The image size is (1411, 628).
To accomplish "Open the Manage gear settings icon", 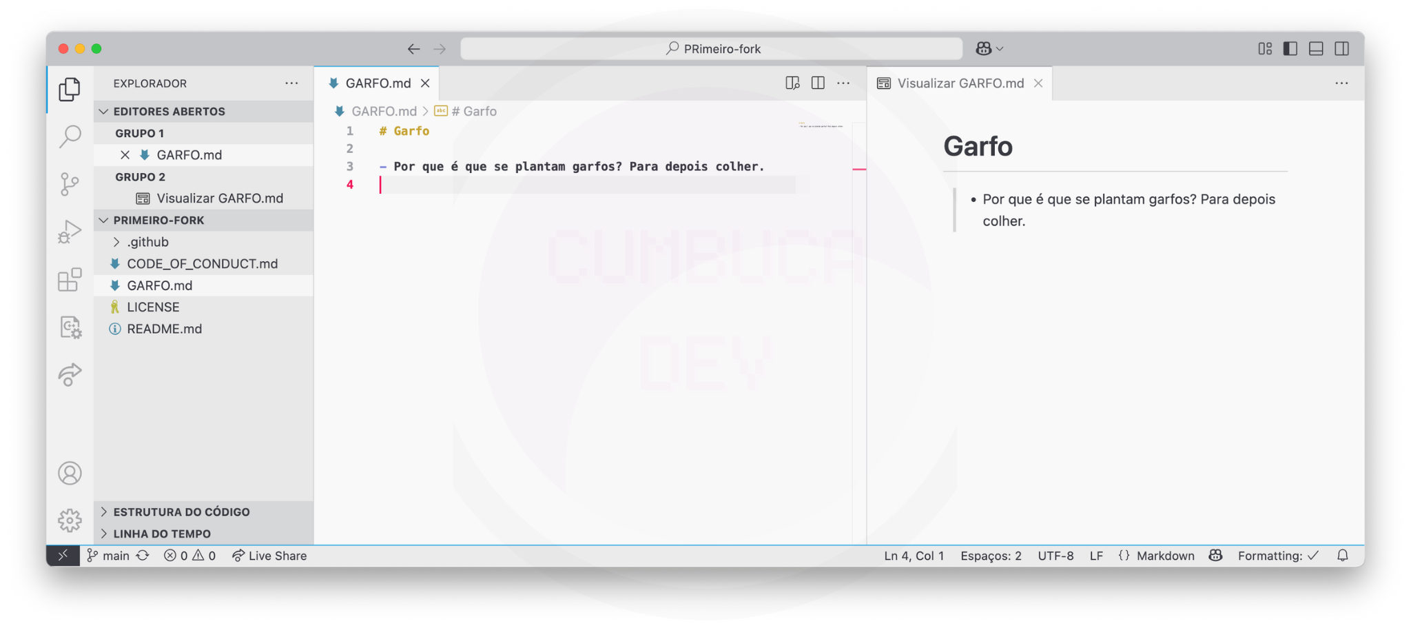I will click(x=70, y=520).
